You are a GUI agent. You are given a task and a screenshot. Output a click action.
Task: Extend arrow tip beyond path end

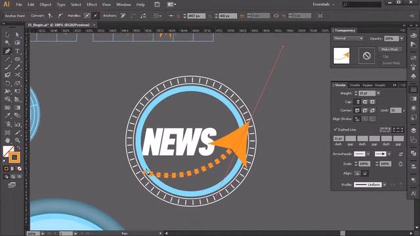(357, 174)
